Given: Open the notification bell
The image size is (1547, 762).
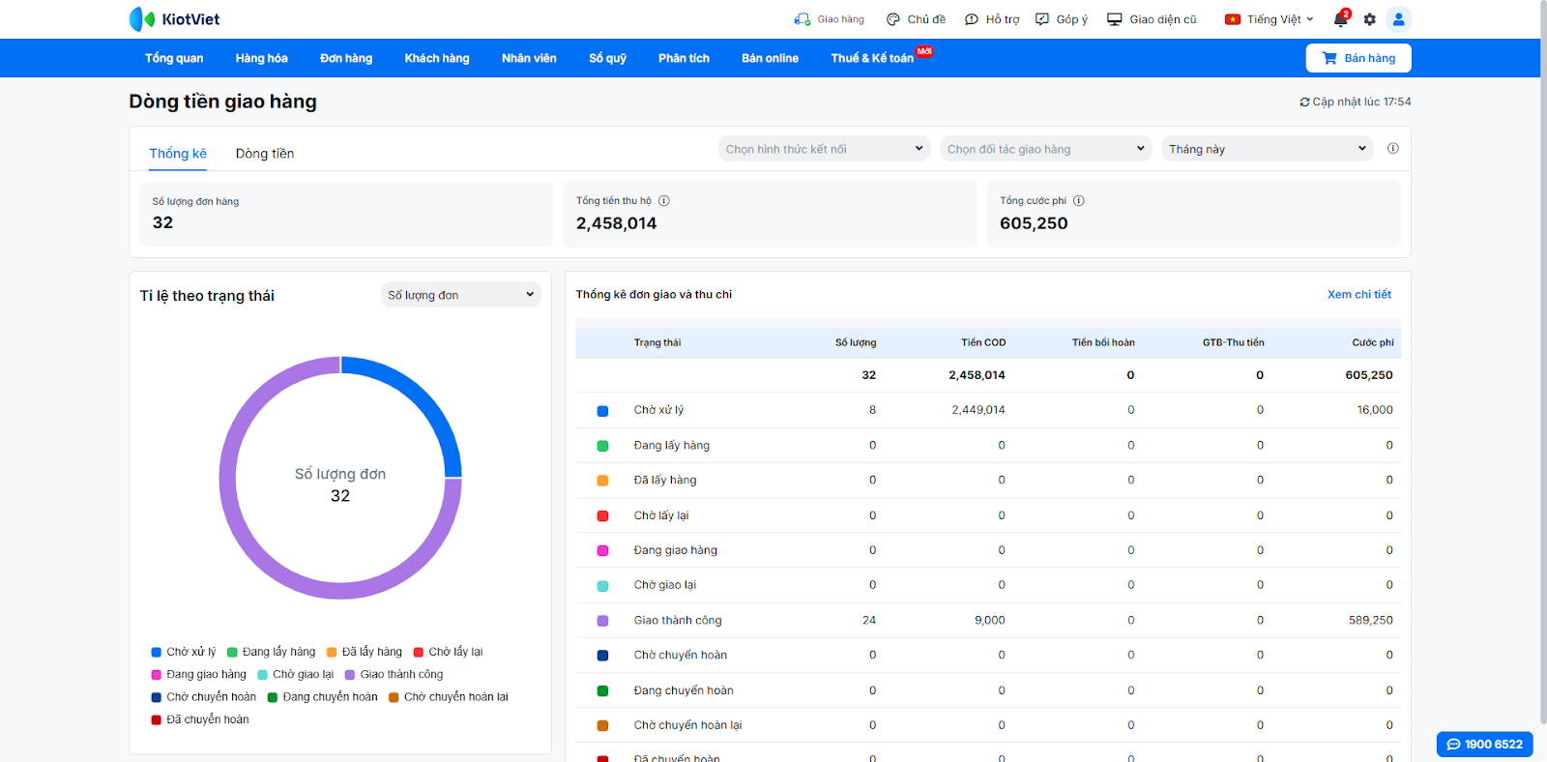Looking at the screenshot, I should point(1340,19).
